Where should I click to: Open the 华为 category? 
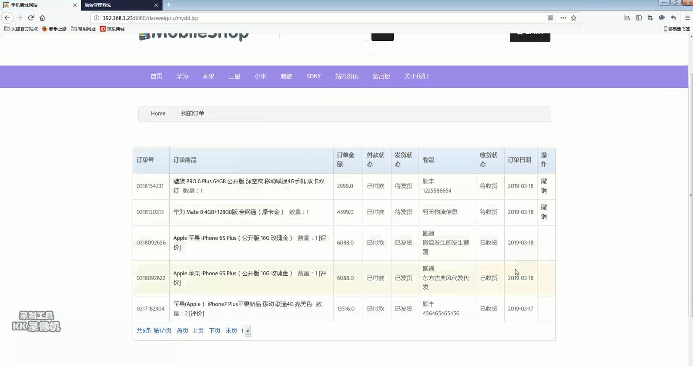pos(182,76)
